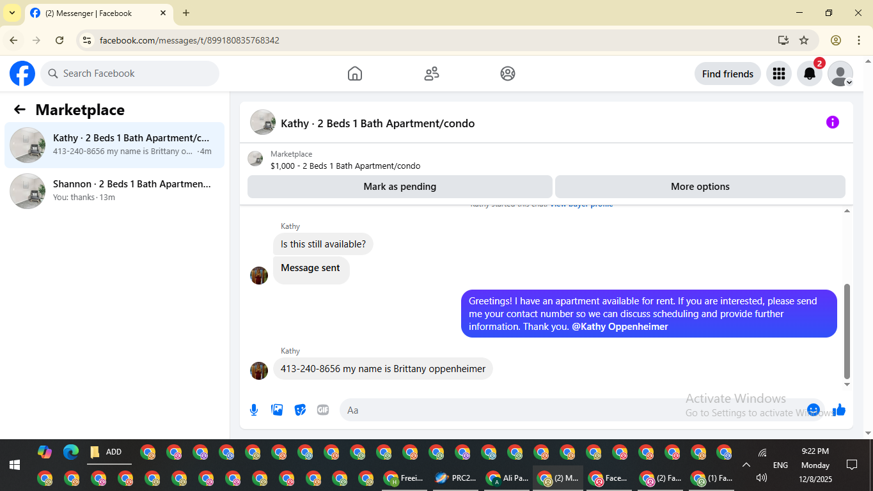The height and width of the screenshot is (491, 873).
Task: Click the "Message sent" bubble
Action: 311,270
